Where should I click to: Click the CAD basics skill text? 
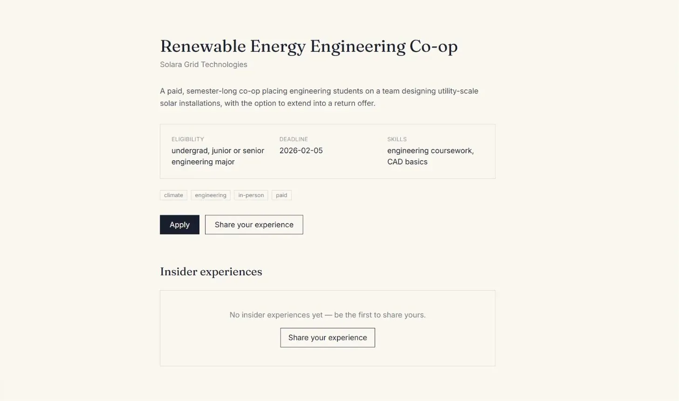(x=407, y=162)
